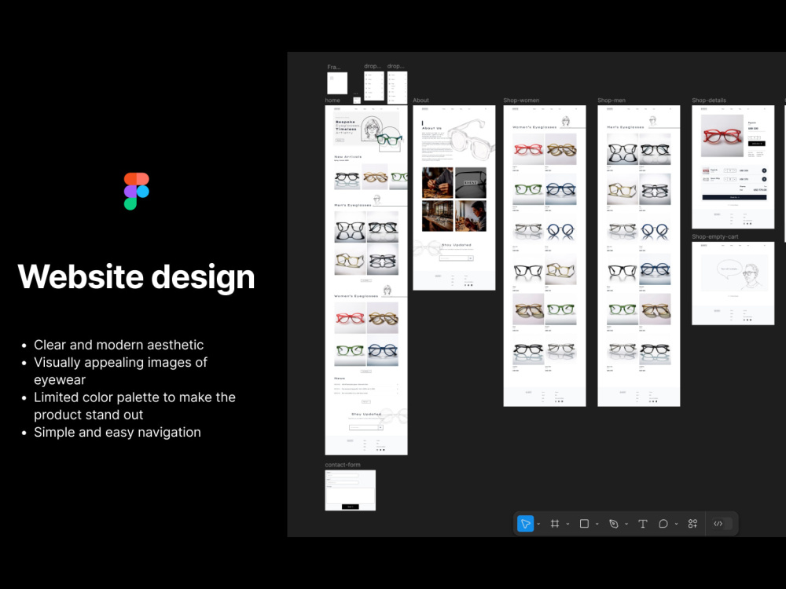Click the dark checkout button in Shop-details

[734, 197]
